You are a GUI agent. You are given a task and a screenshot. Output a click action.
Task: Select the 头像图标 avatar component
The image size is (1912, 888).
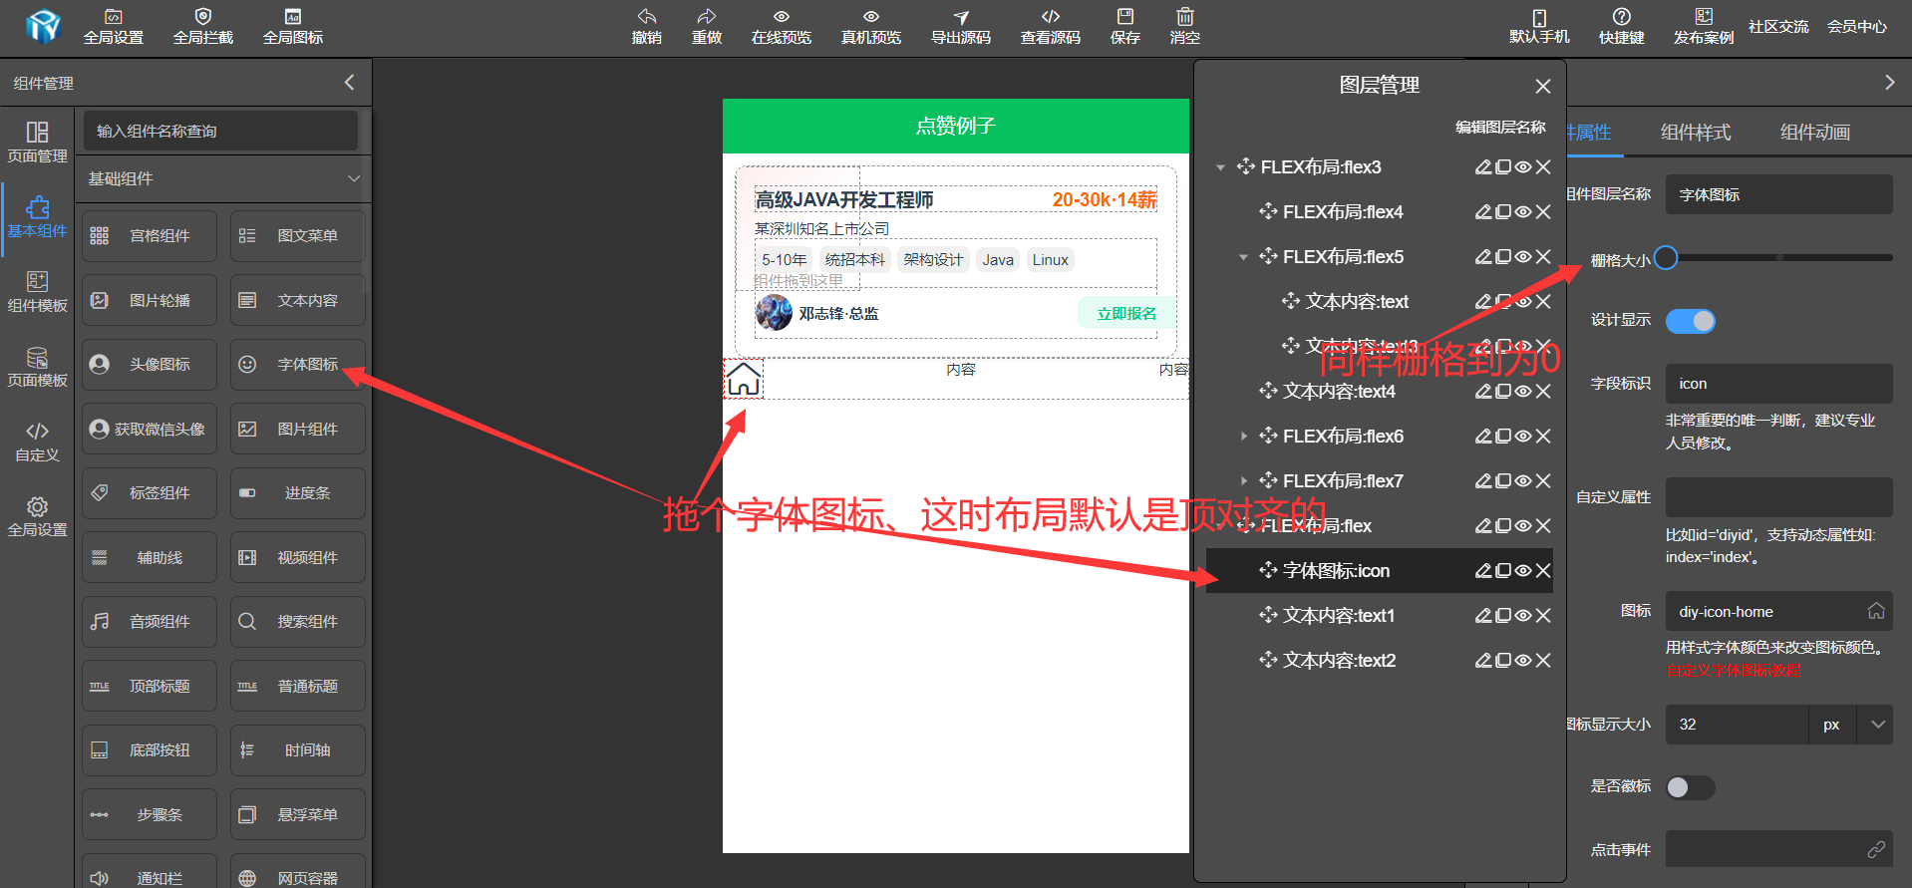click(x=150, y=365)
